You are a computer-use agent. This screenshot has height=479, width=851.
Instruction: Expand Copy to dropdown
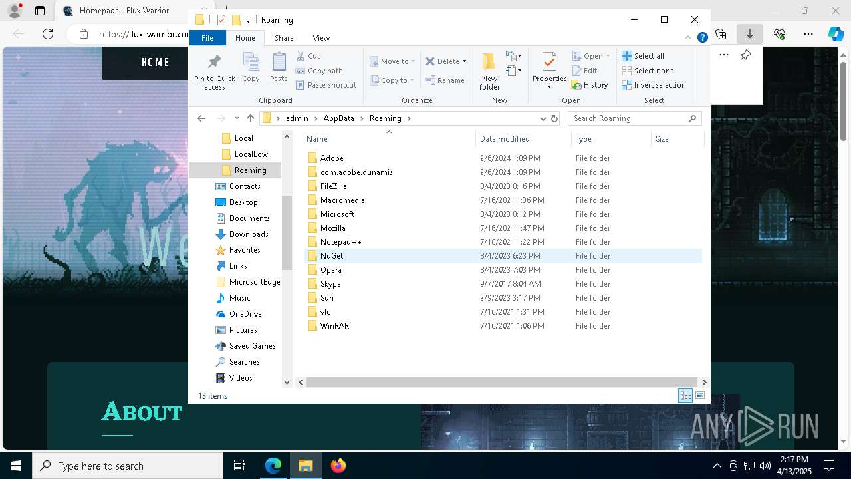click(412, 80)
